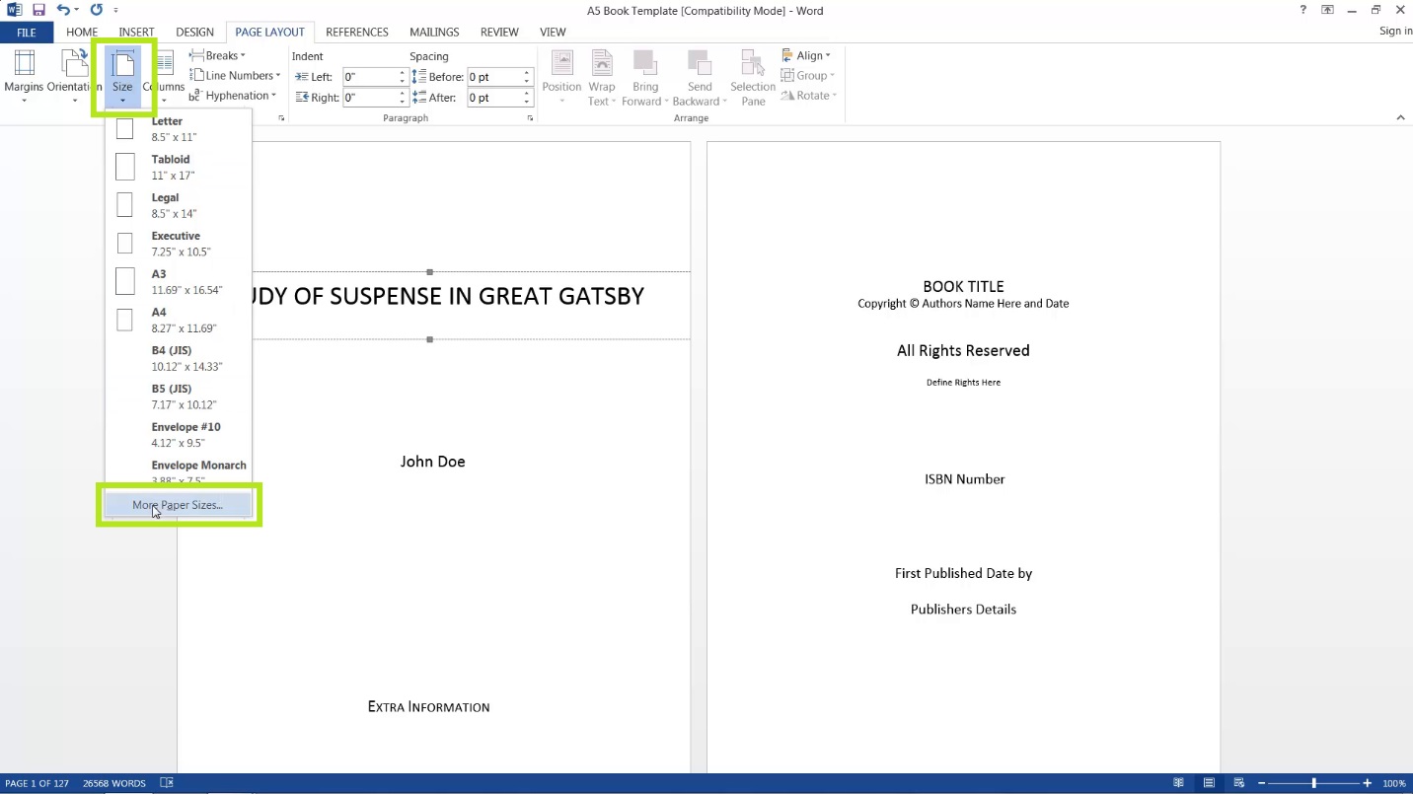
Task: Switch to the MAILINGS tab
Action: [434, 33]
